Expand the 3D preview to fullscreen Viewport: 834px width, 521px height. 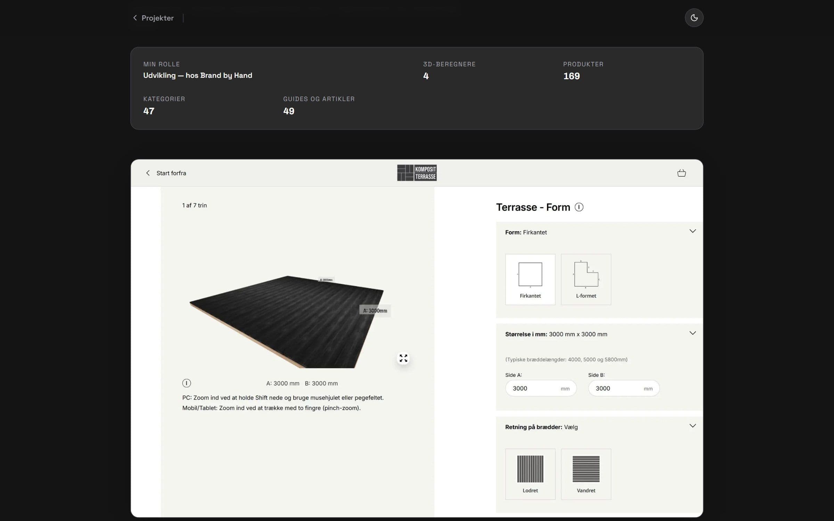click(x=403, y=358)
